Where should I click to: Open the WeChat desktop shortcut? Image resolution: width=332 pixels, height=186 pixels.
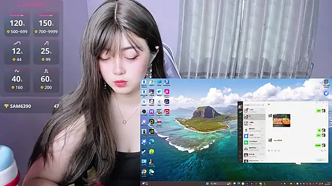pos(151,172)
